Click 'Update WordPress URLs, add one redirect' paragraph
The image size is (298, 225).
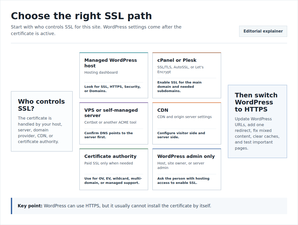click(257, 133)
